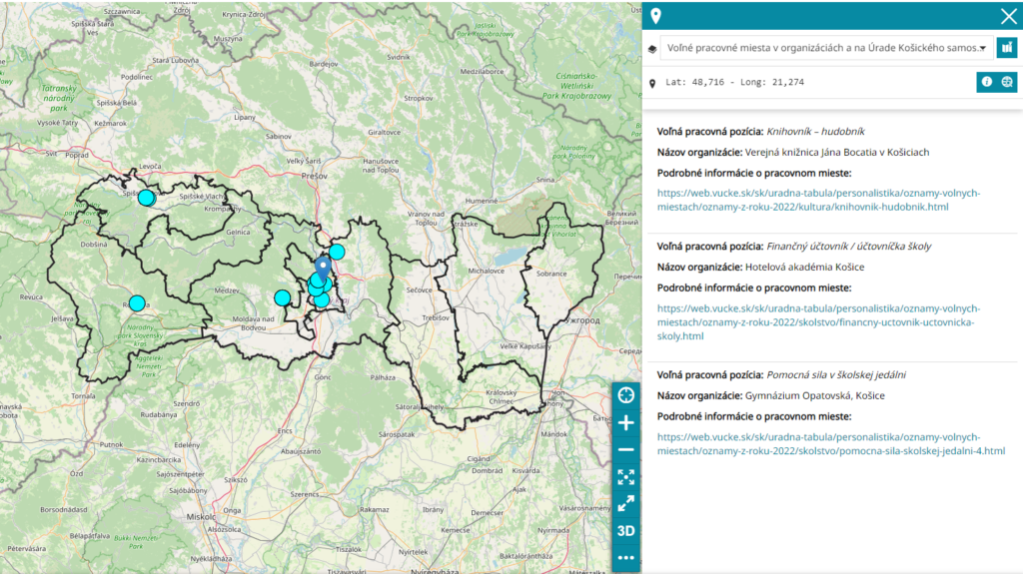This screenshot has width=1023, height=574.
Task: Click Hotelová akadémia Košice organization text
Action: [x=804, y=267]
